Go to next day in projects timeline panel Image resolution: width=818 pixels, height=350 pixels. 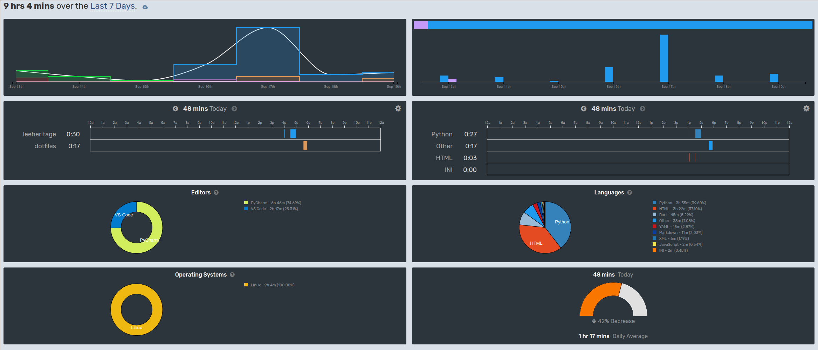click(x=234, y=109)
